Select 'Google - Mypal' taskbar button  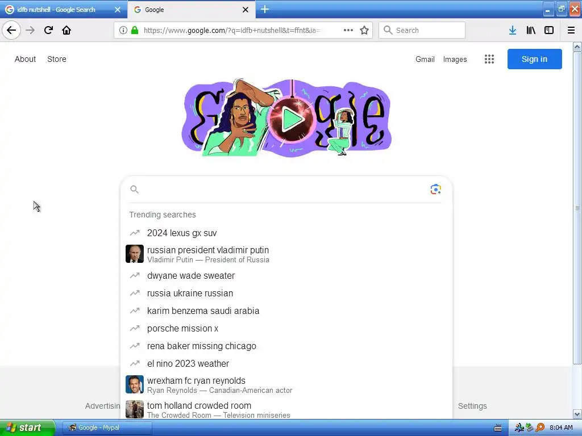pos(106,427)
